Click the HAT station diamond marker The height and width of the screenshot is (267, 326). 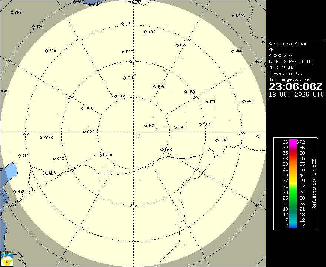coord(14,192)
